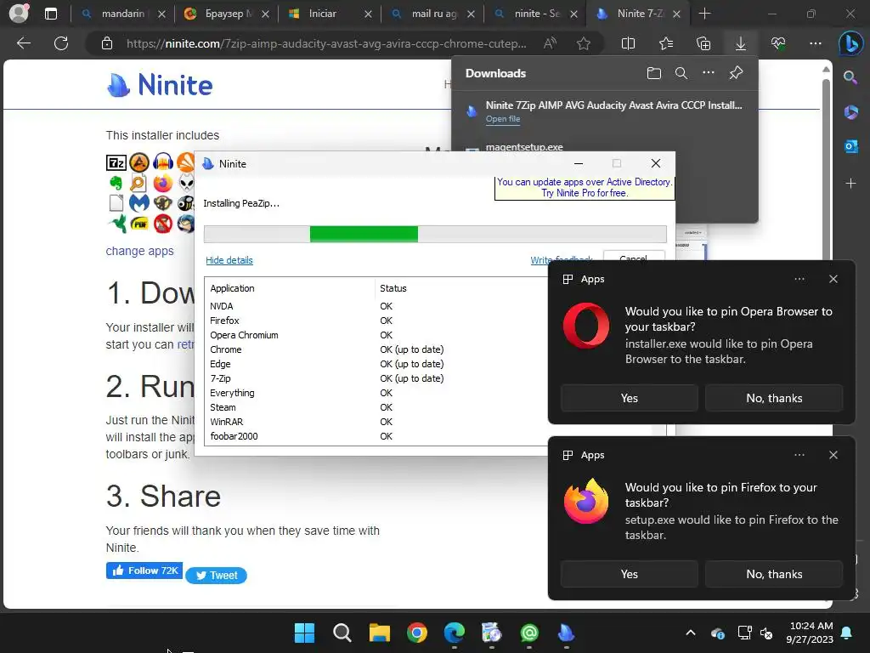The width and height of the screenshot is (870, 653).
Task: Add new item to Edge sidebar
Action: click(x=850, y=183)
